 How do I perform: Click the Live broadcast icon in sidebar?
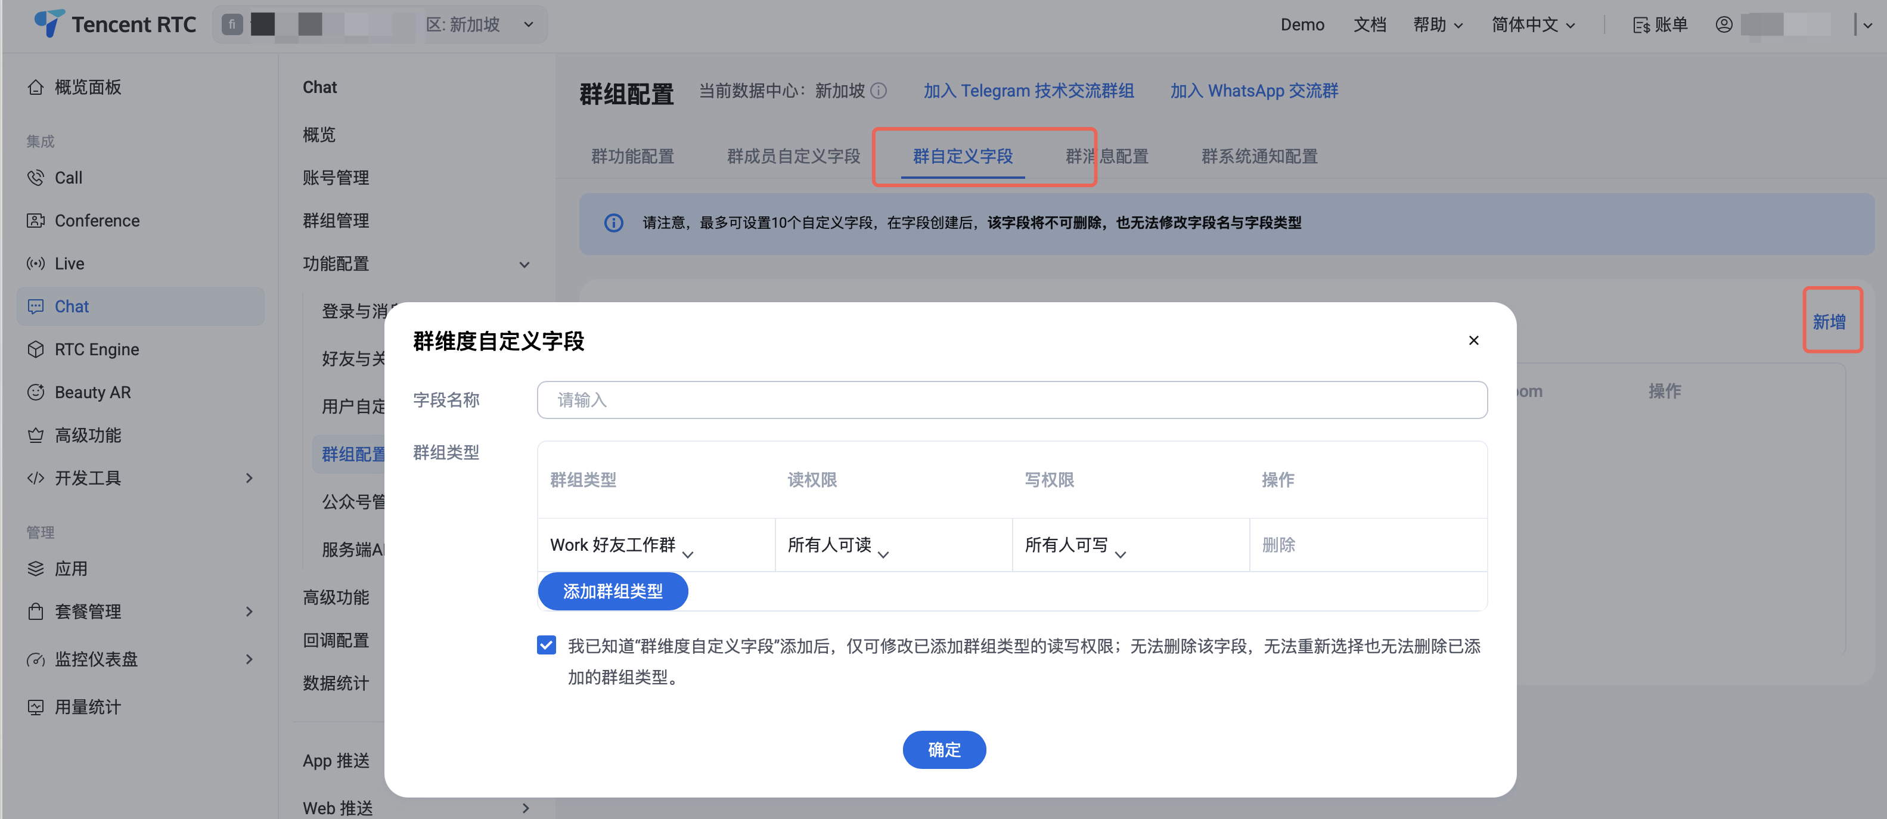point(35,263)
